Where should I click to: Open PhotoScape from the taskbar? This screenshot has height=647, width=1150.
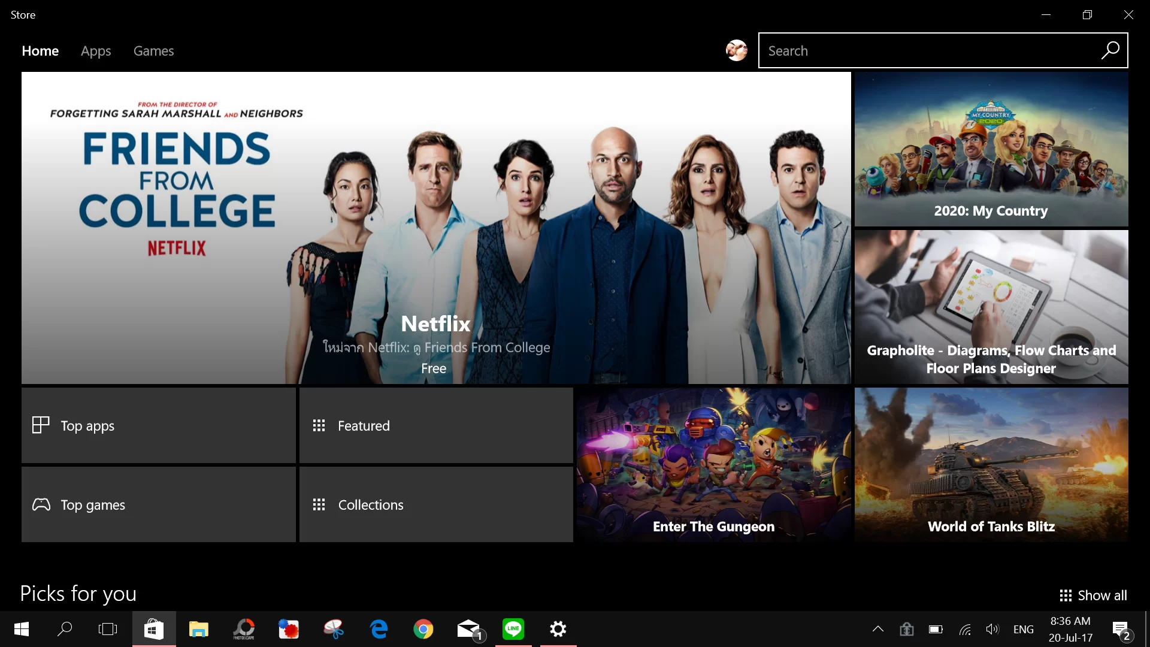[244, 629]
